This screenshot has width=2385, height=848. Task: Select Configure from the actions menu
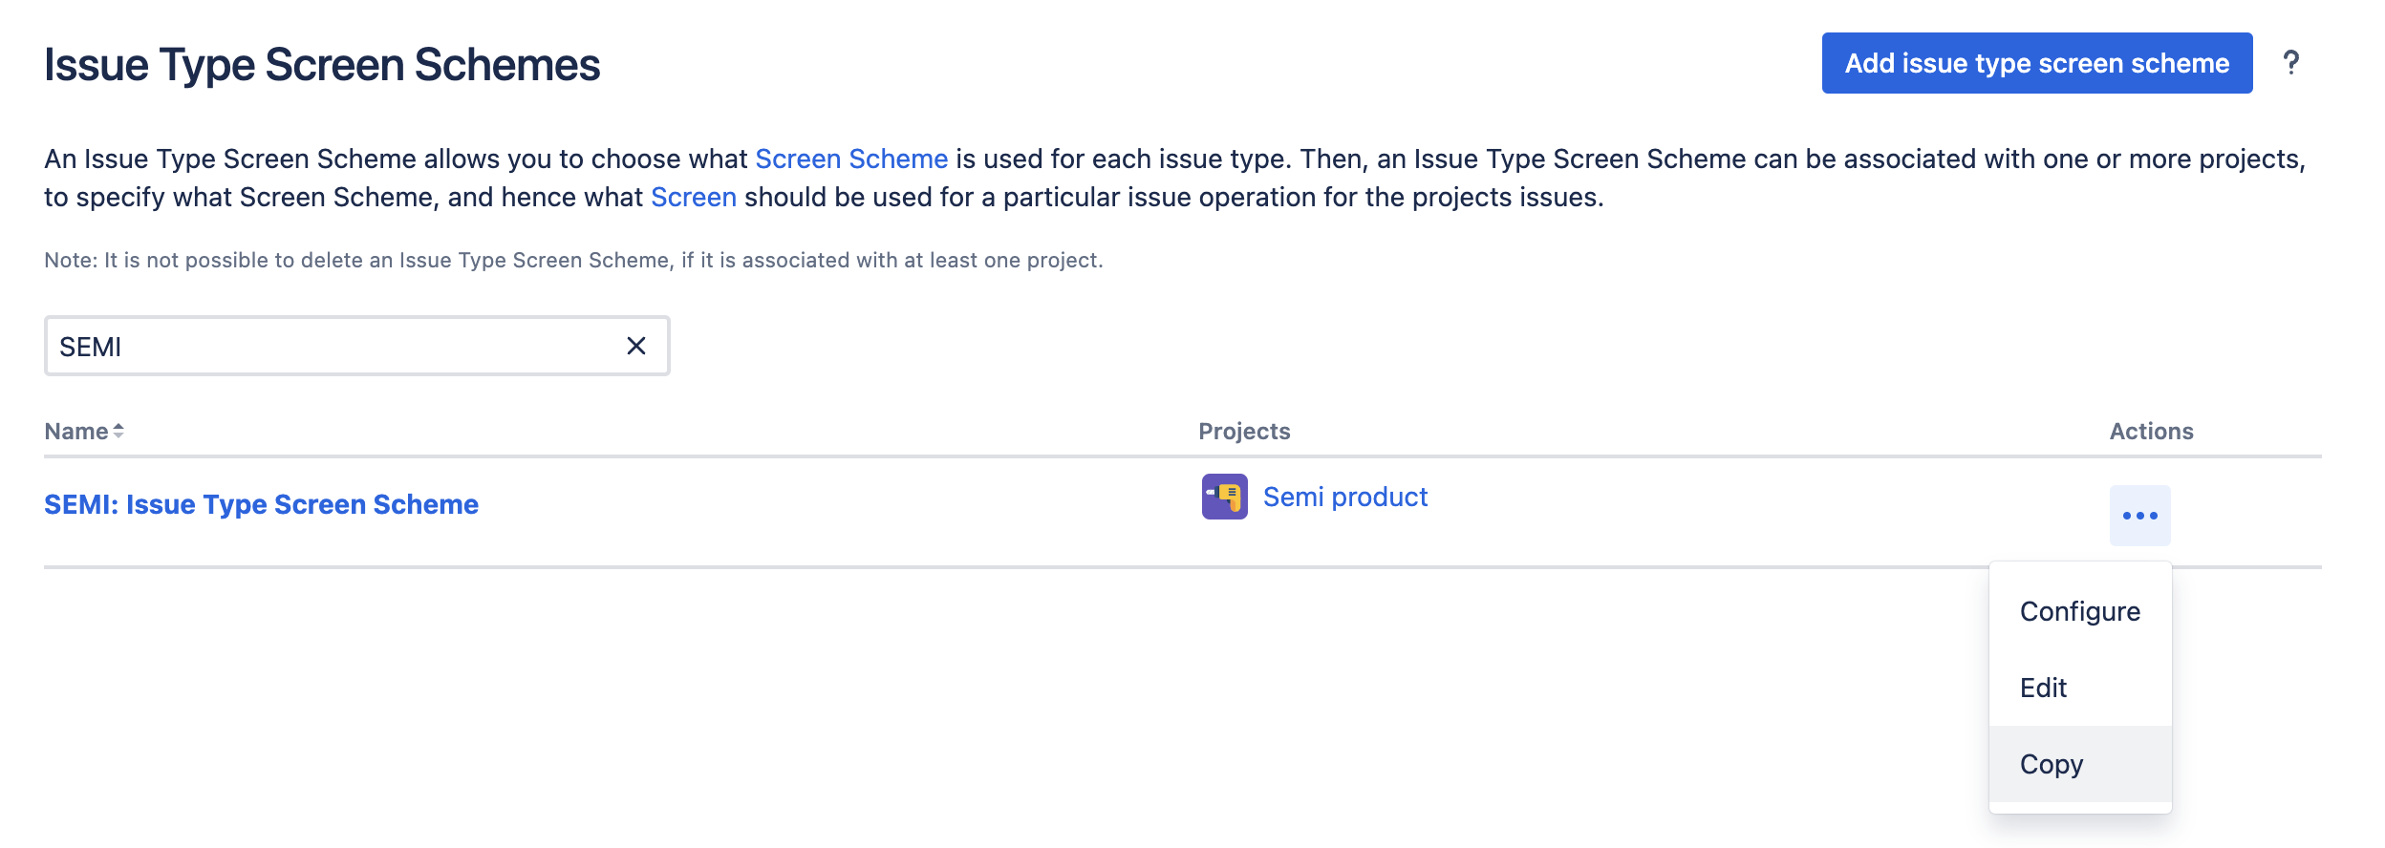point(2079,611)
